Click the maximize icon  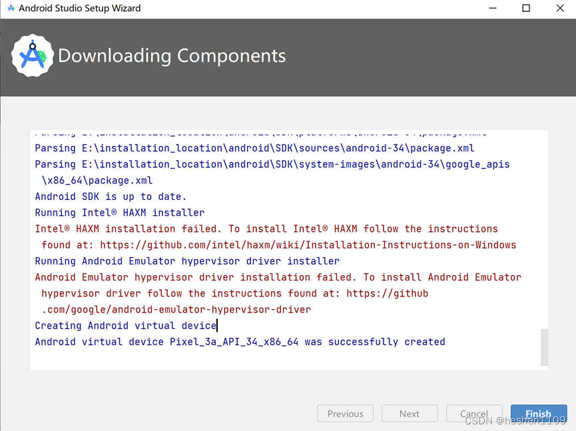525,8
